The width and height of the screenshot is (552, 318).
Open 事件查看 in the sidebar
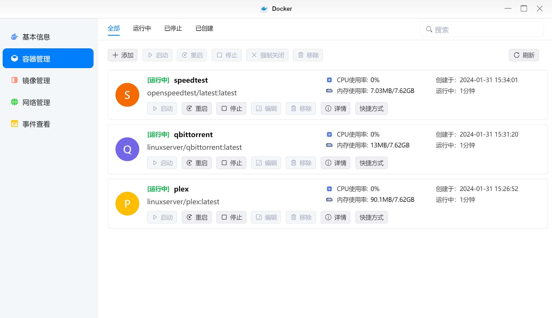coord(36,124)
